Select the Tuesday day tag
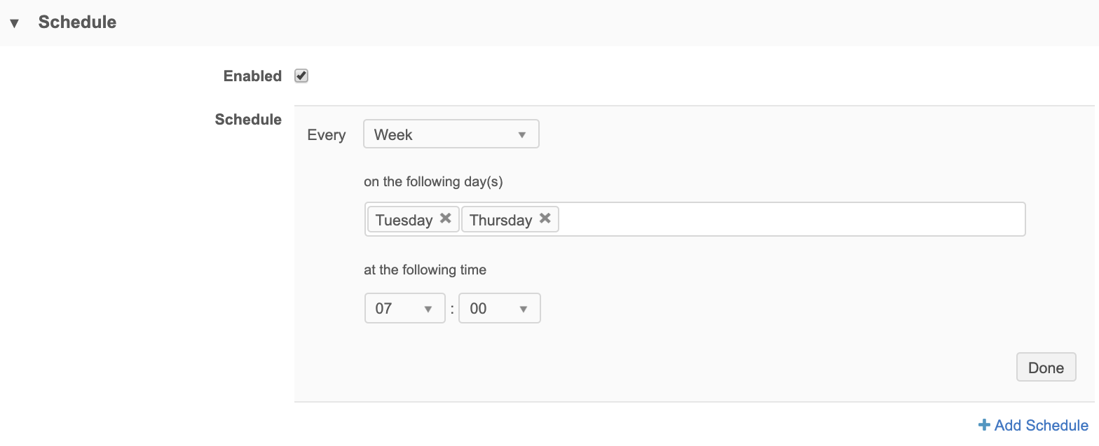This screenshot has height=446, width=1099. tap(404, 220)
